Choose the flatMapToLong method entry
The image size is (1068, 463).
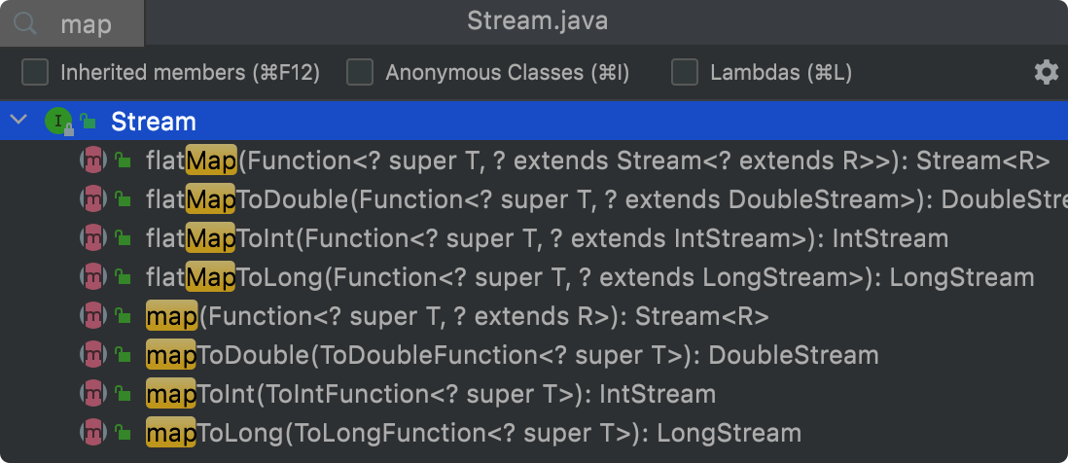pos(534,277)
